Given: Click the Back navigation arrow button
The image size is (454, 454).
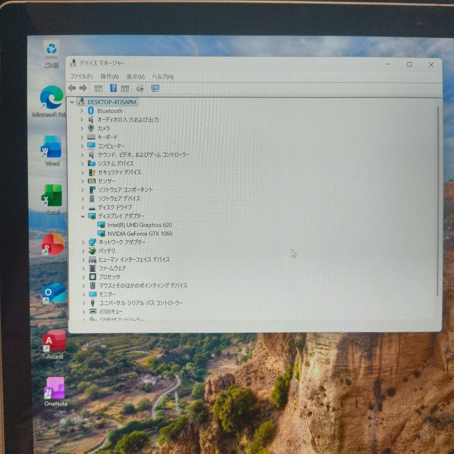Looking at the screenshot, I should coord(71,88).
